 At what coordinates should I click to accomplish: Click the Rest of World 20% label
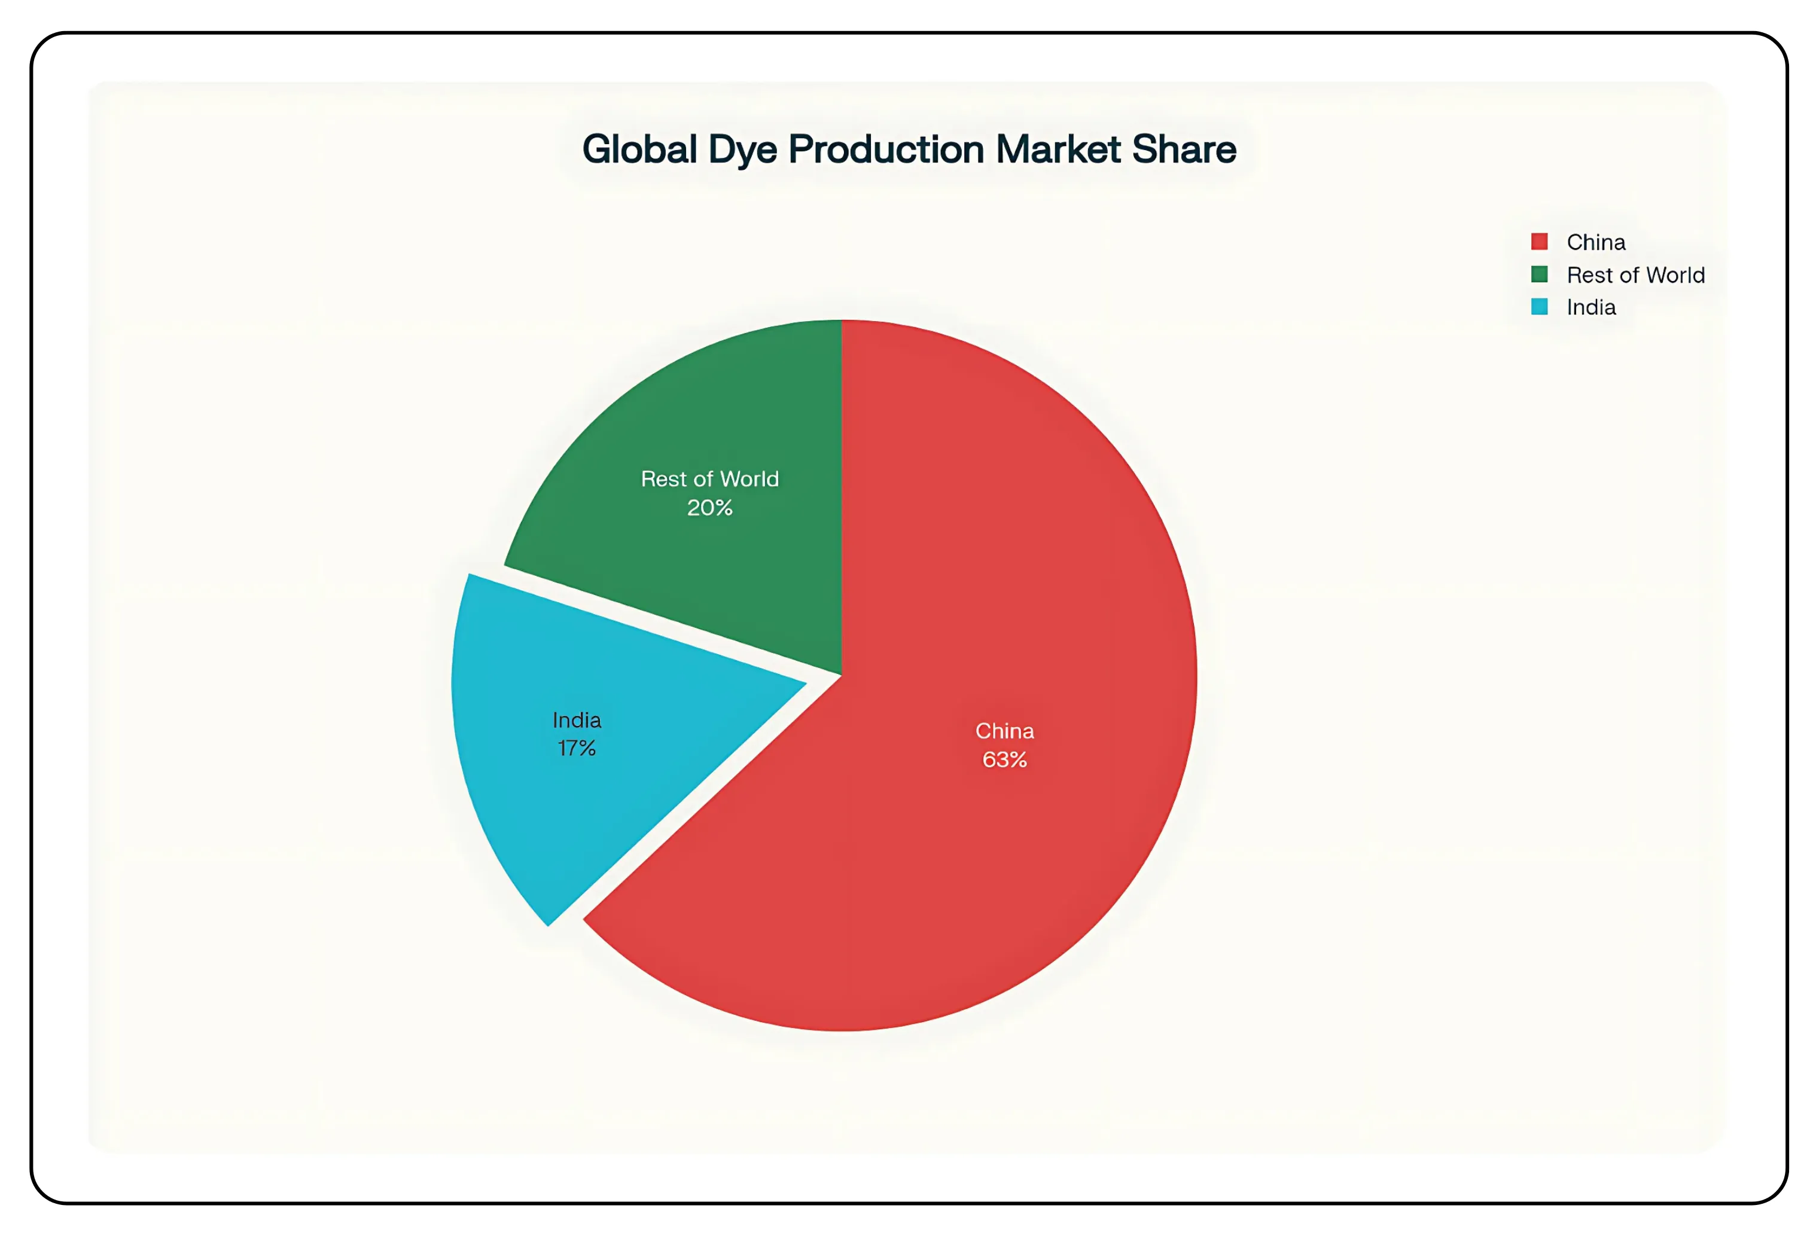(x=709, y=494)
